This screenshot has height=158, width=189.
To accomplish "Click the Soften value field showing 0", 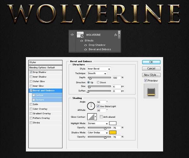I will click(x=117, y=91).
